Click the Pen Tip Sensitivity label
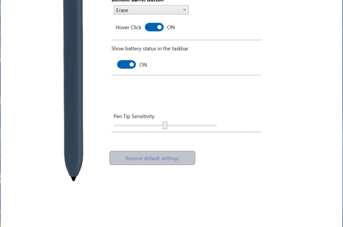The image size is (343, 227). point(134,116)
